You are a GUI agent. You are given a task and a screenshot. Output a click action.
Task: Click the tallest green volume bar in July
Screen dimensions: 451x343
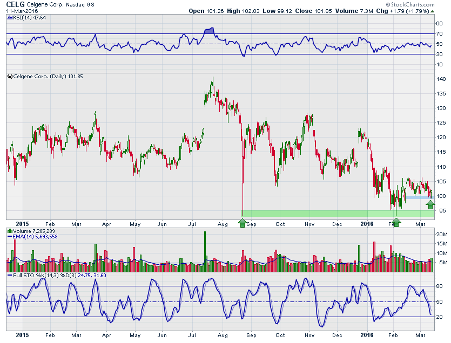tap(205, 252)
